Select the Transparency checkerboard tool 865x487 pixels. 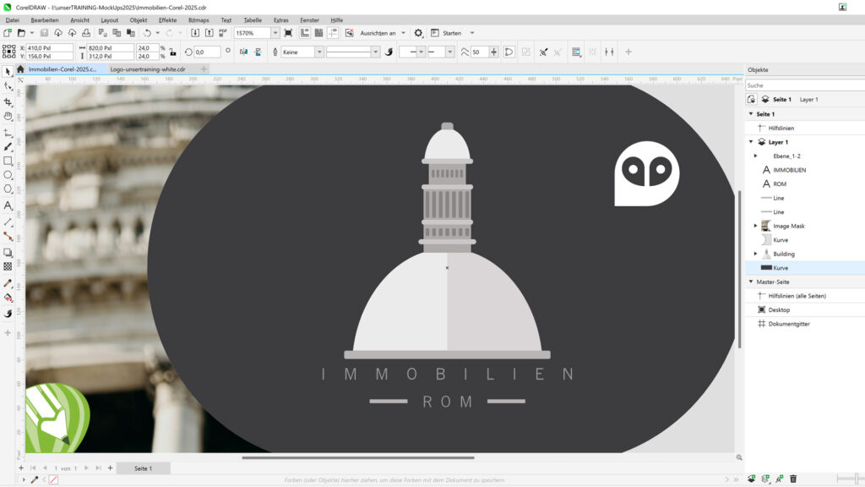(8, 266)
